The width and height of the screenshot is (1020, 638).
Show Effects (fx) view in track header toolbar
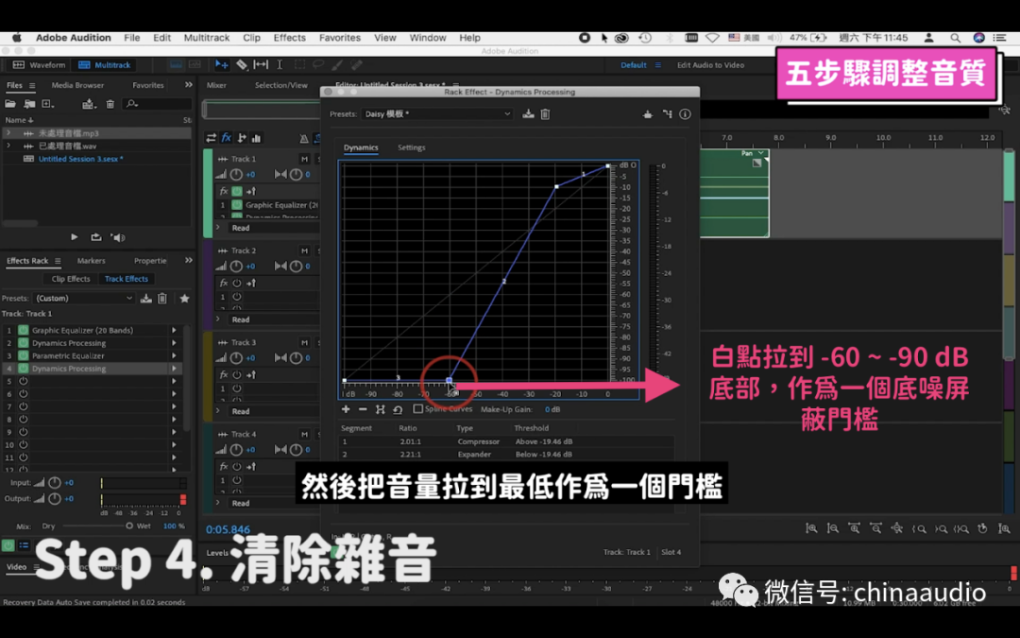tap(227, 138)
